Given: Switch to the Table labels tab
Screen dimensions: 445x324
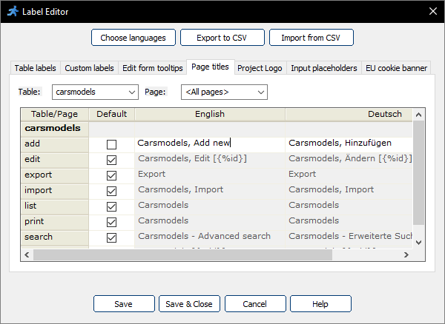Looking at the screenshot, I should point(35,68).
